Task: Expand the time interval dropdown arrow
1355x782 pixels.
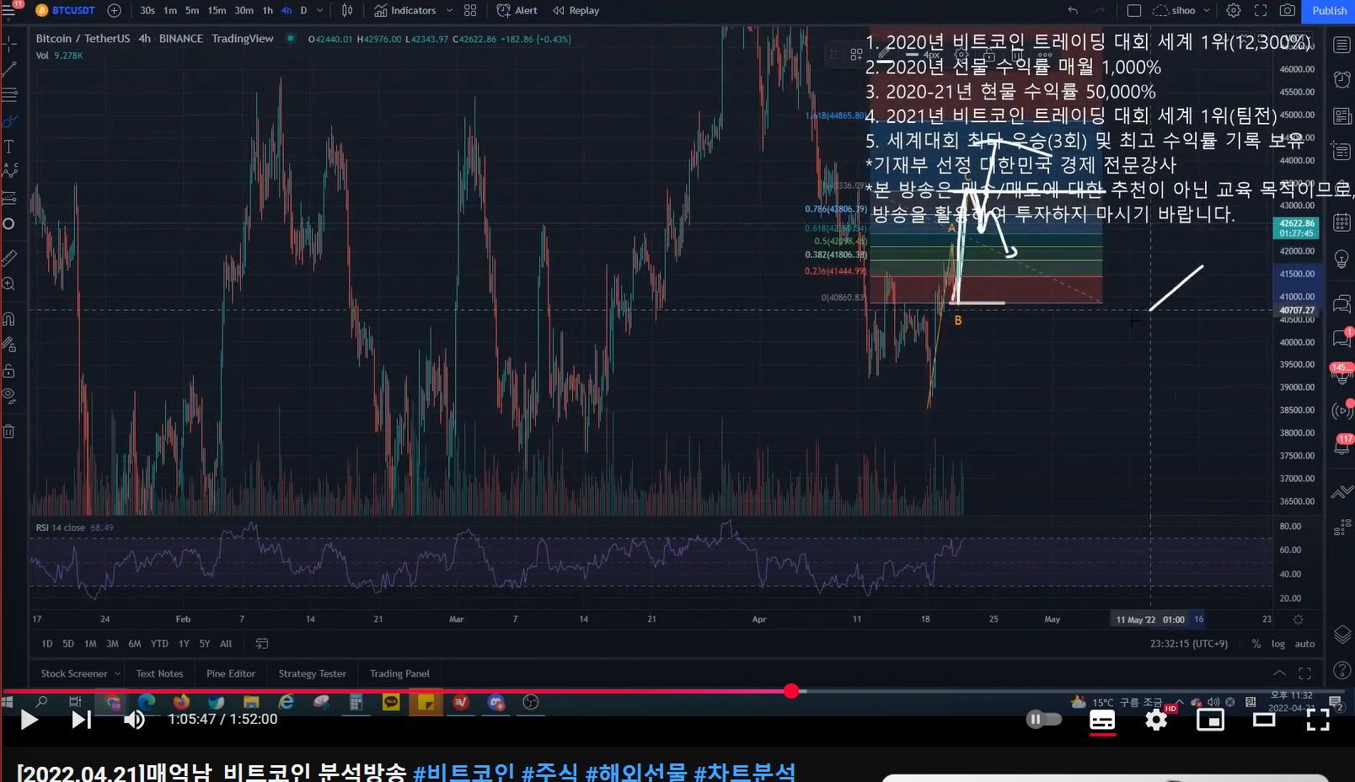Action: pyautogui.click(x=320, y=11)
